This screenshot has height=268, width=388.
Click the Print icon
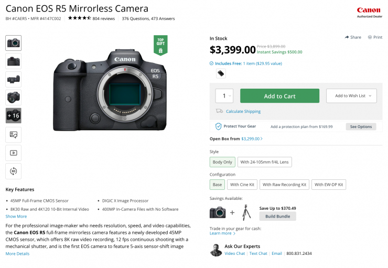(x=370, y=37)
